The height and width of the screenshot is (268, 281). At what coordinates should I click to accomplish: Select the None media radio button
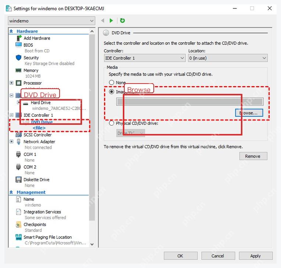coord(111,82)
